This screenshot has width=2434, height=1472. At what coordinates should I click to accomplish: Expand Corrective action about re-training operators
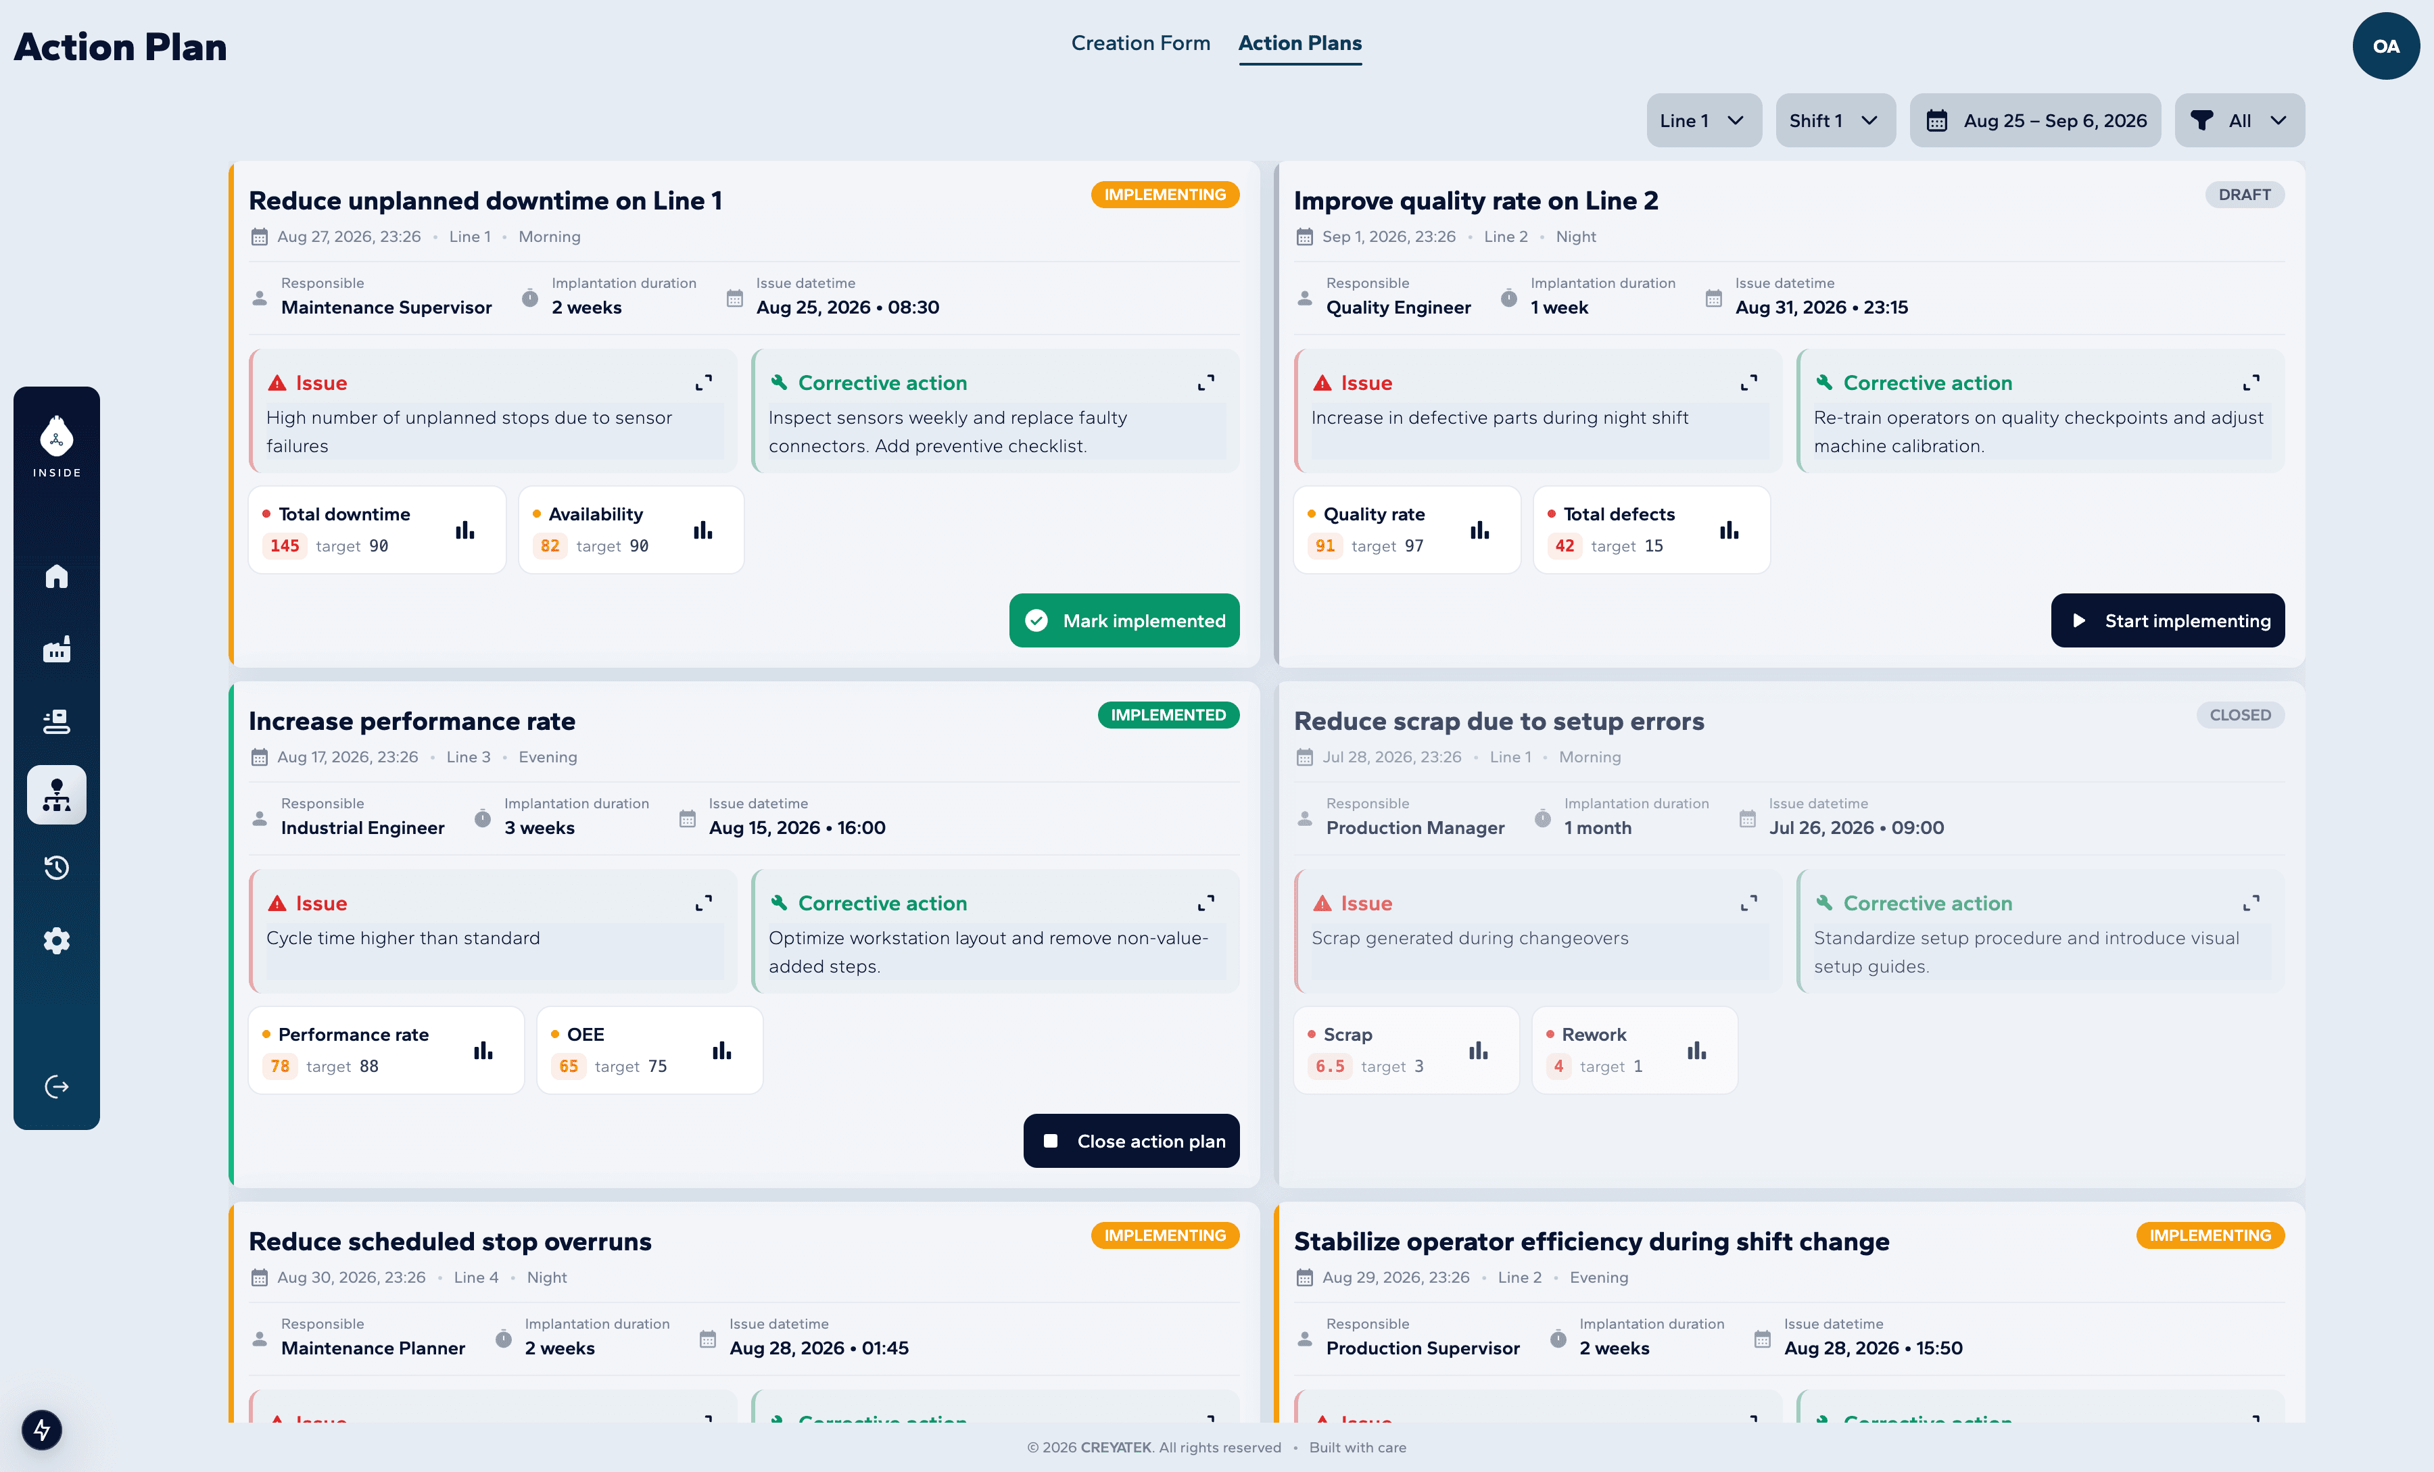(x=2251, y=382)
